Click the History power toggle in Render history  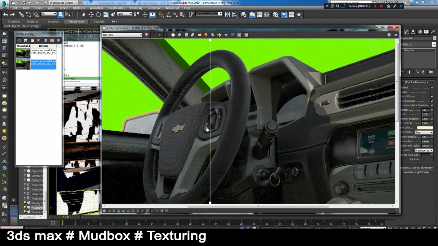pos(19,40)
